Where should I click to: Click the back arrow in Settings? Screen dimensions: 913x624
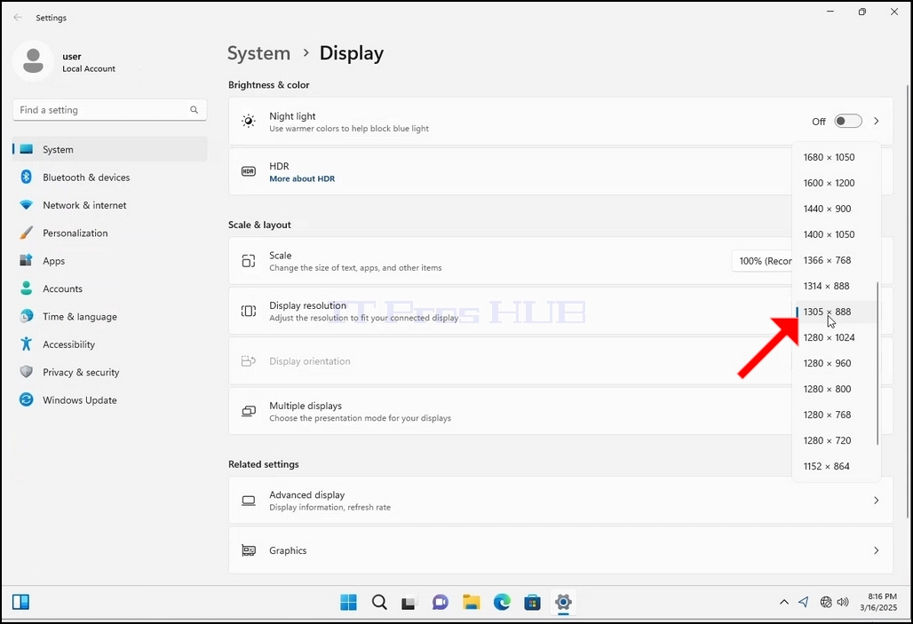tap(18, 18)
